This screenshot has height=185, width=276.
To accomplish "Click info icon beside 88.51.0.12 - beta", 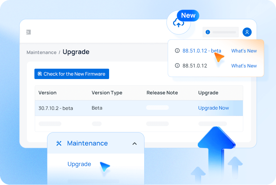I will [x=177, y=51].
